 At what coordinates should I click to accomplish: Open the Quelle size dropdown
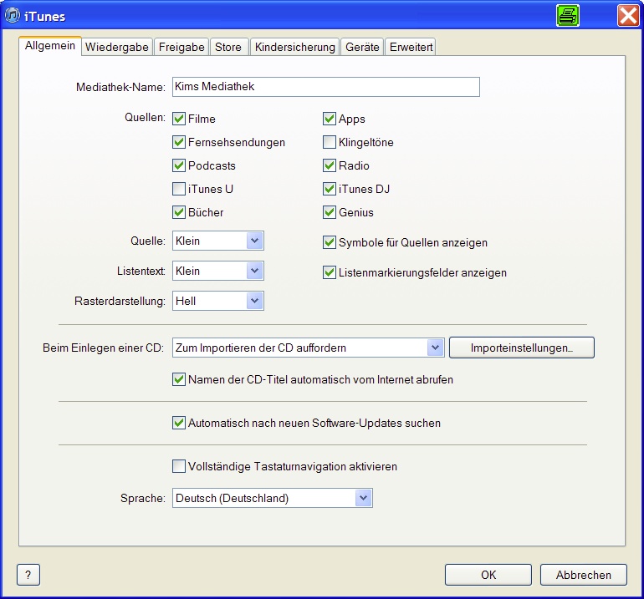coord(255,241)
